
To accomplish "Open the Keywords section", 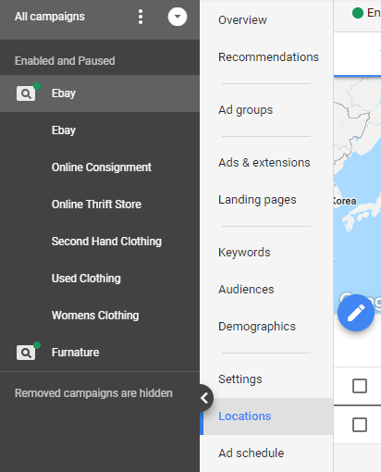I will pyautogui.click(x=244, y=253).
